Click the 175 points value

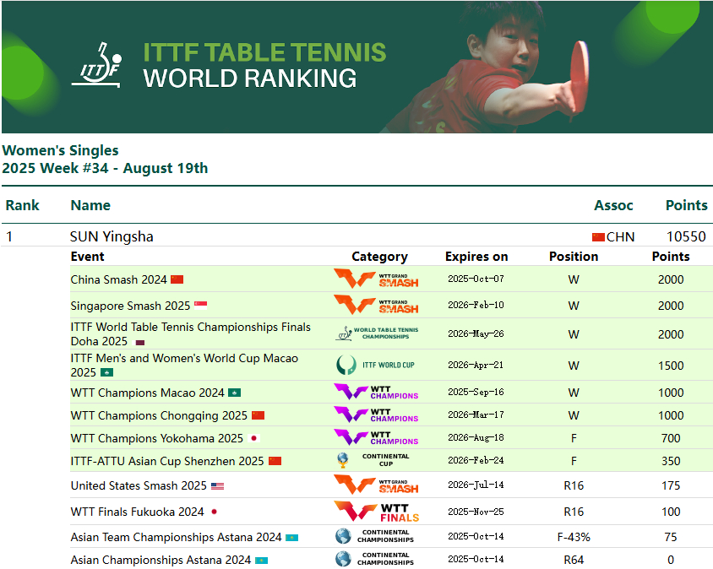[671, 485]
